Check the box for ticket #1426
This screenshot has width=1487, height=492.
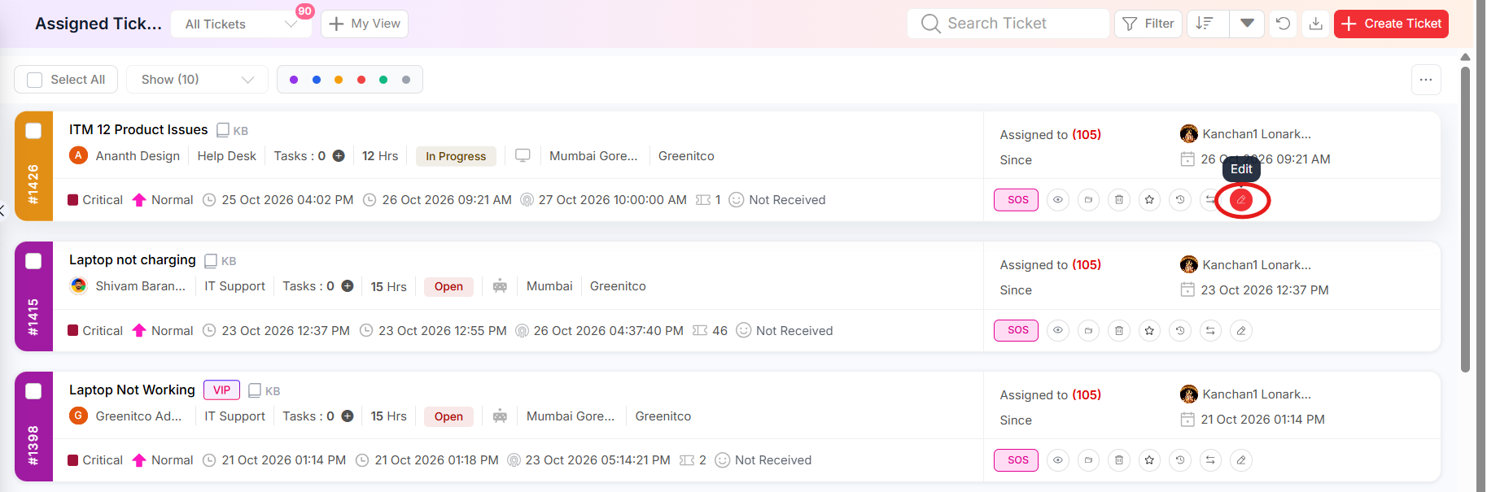point(33,131)
